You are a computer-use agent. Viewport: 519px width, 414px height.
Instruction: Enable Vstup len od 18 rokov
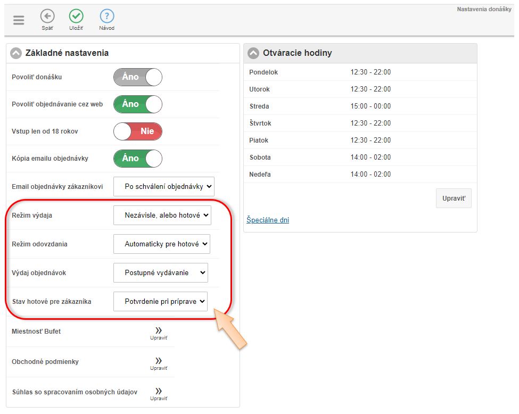coord(138,131)
